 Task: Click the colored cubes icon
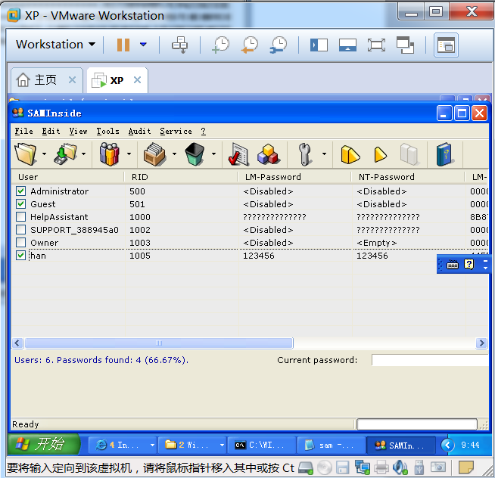click(x=268, y=154)
